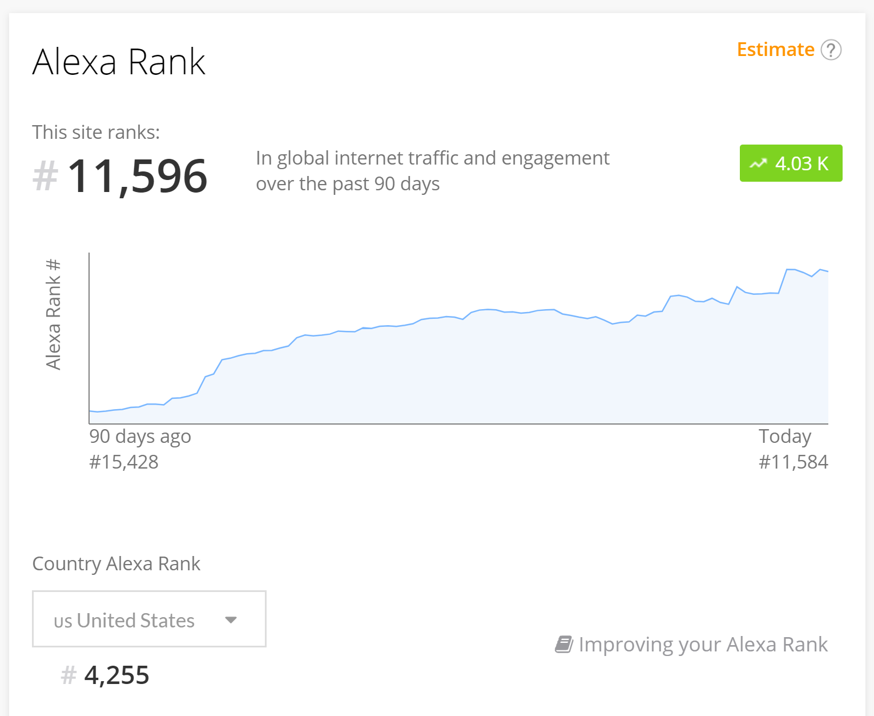Click the dropdown caret arrow
This screenshot has height=716, width=874.
[231, 620]
